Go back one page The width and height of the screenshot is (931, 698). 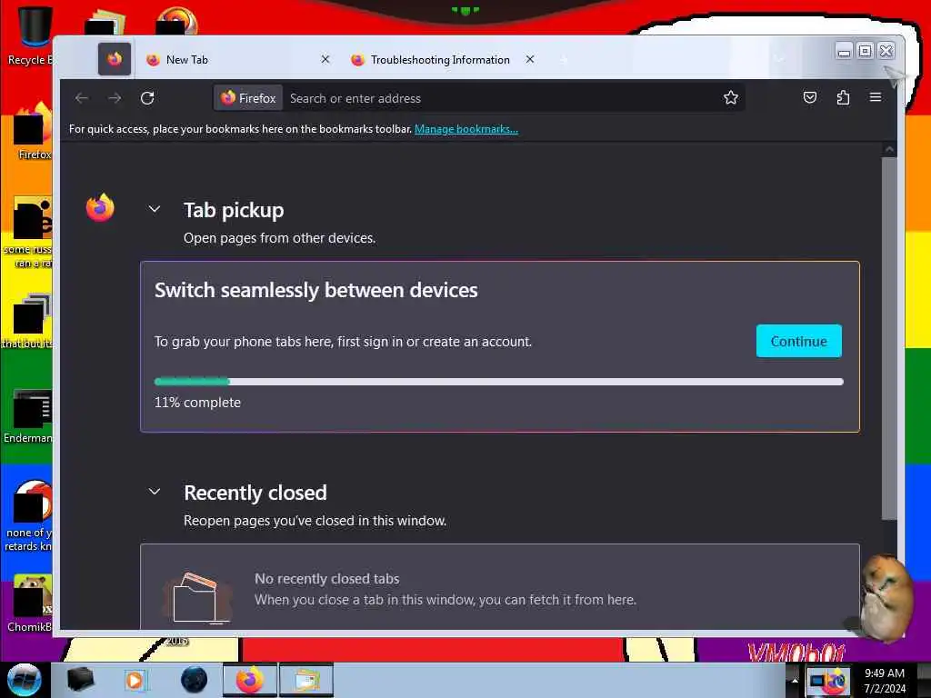pos(82,98)
